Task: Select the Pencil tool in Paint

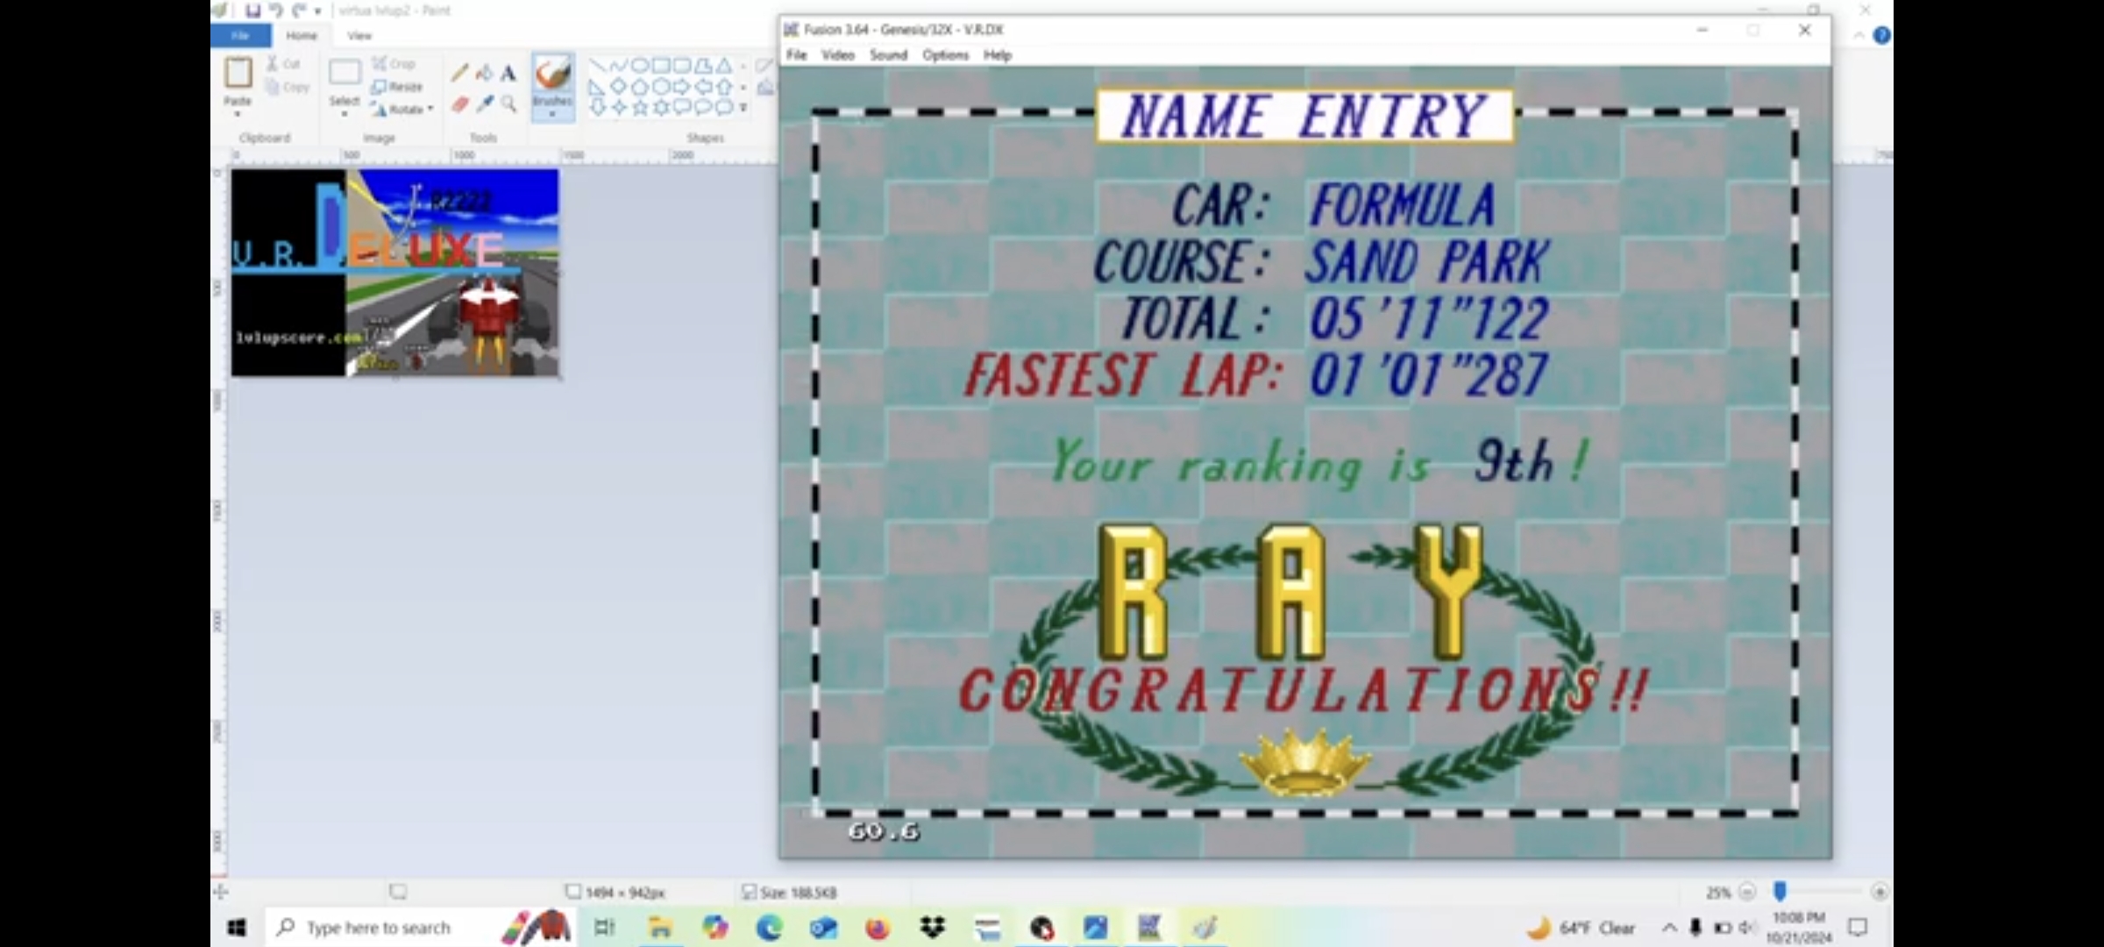Action: tap(459, 74)
